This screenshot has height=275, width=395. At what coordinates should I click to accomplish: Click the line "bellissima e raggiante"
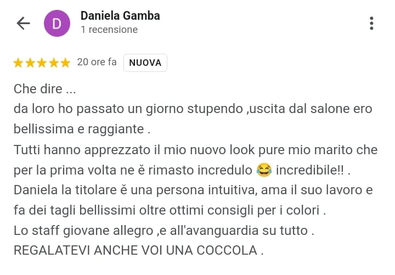coord(82,130)
